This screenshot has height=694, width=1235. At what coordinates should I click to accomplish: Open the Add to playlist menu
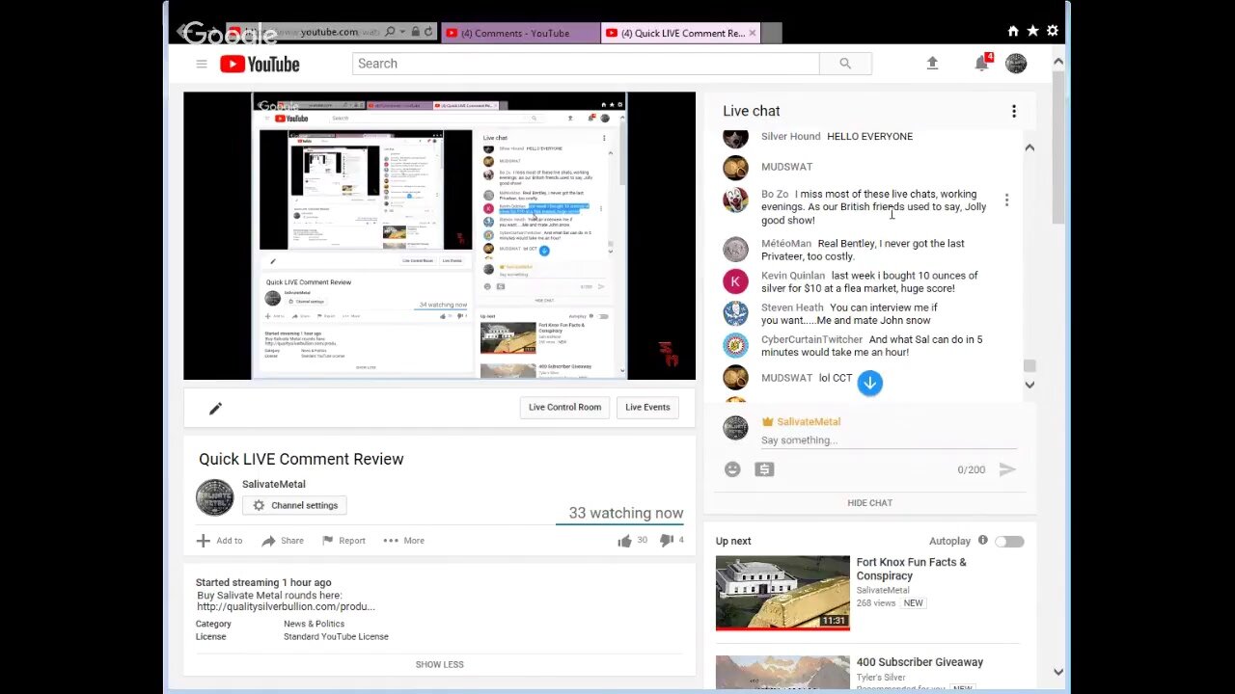click(x=220, y=541)
